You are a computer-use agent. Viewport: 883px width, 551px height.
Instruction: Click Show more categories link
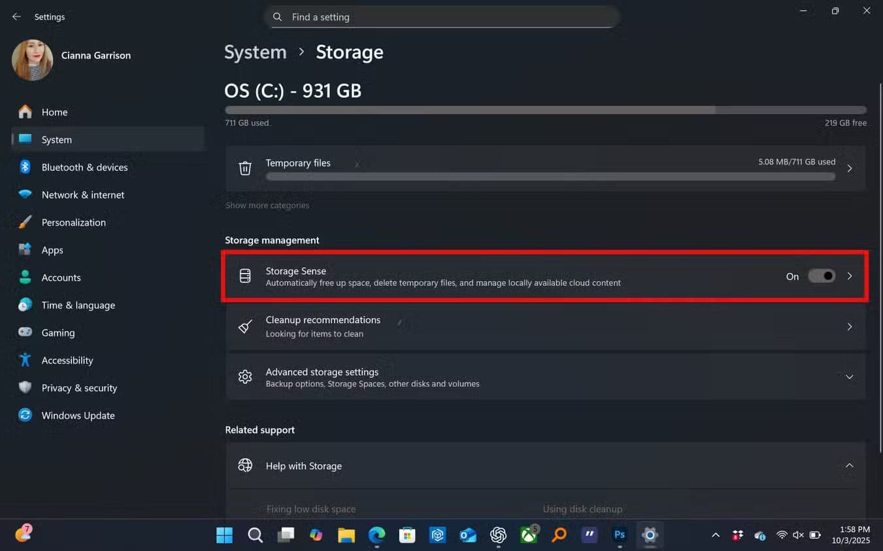pyautogui.click(x=267, y=205)
